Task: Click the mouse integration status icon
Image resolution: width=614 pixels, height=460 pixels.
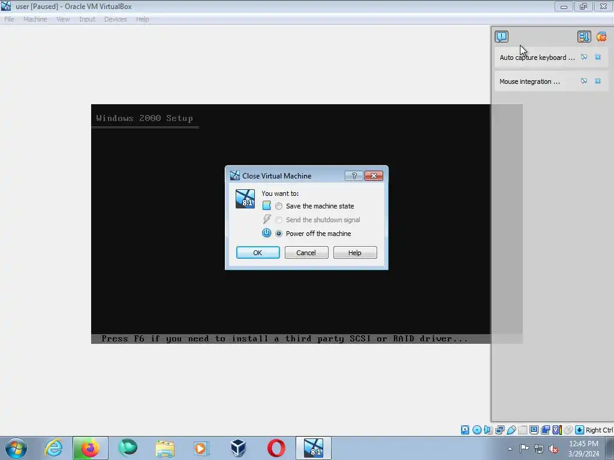Action: [568, 430]
